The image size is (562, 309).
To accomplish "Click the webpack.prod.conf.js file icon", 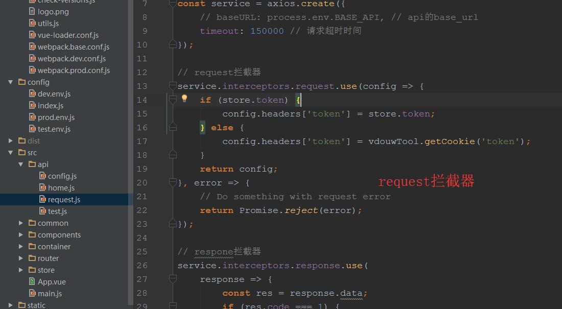I will click(32, 70).
